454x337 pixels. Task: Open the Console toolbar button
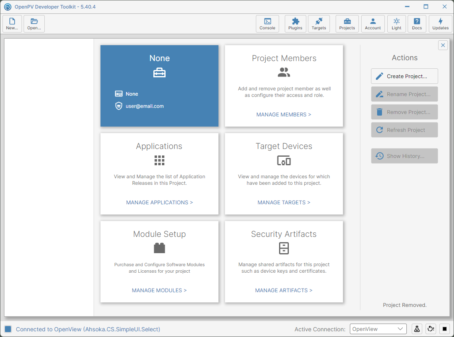point(267,24)
